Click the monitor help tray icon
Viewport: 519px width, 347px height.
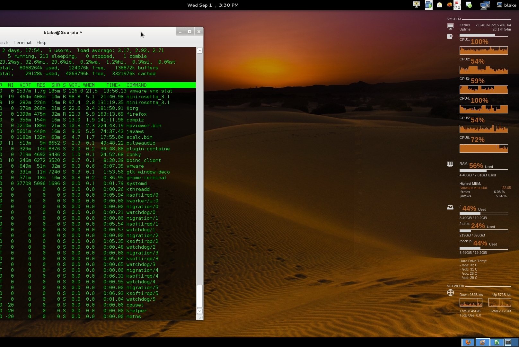point(417,5)
